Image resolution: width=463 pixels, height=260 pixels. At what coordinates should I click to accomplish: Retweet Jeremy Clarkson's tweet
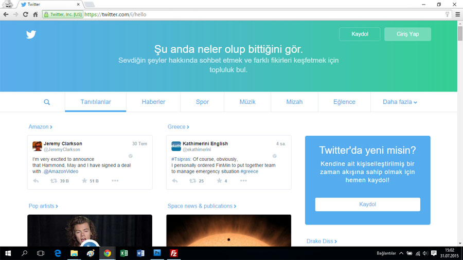pyautogui.click(x=54, y=181)
